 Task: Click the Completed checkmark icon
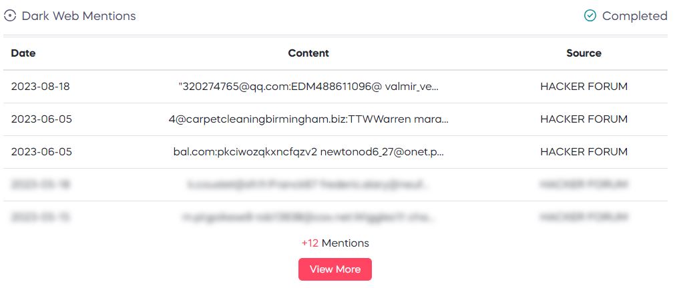pos(590,16)
